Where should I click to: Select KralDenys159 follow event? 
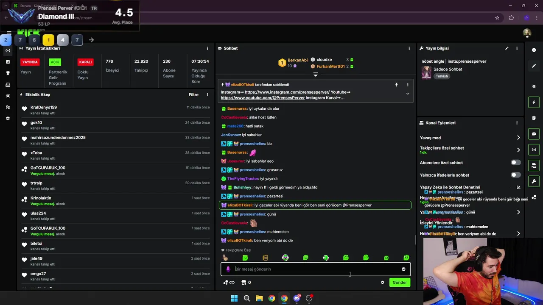point(116,110)
